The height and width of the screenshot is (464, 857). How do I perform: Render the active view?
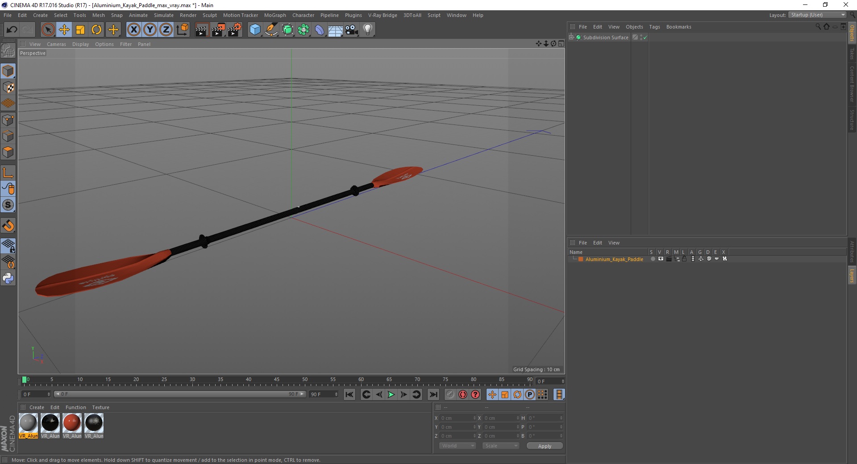click(202, 30)
